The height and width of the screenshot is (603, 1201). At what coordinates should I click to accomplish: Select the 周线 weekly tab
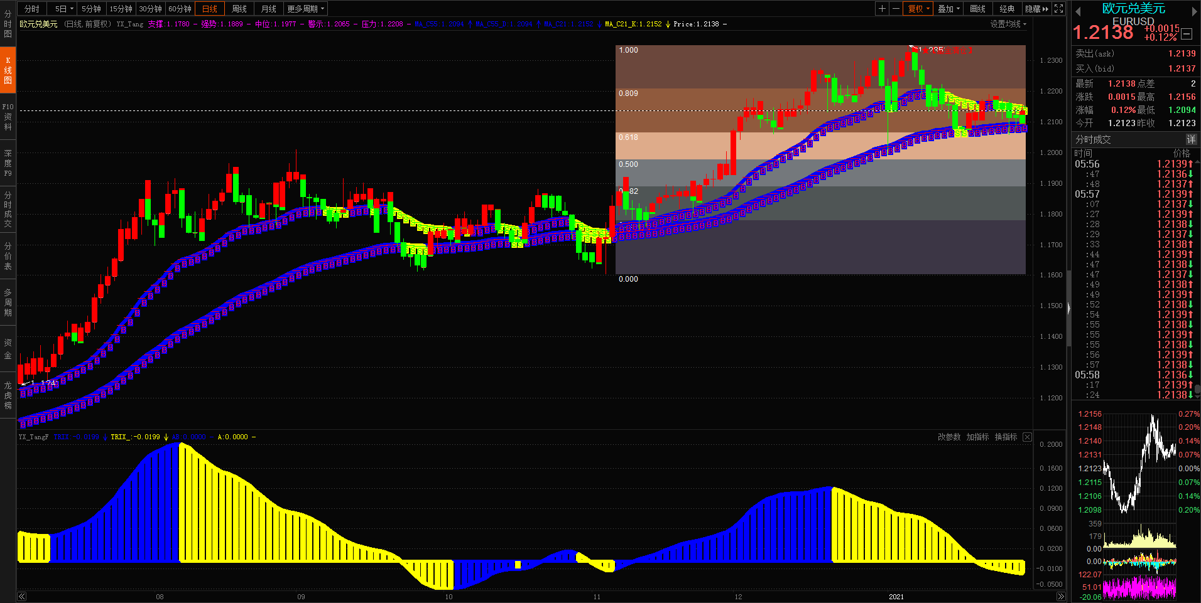pos(239,9)
